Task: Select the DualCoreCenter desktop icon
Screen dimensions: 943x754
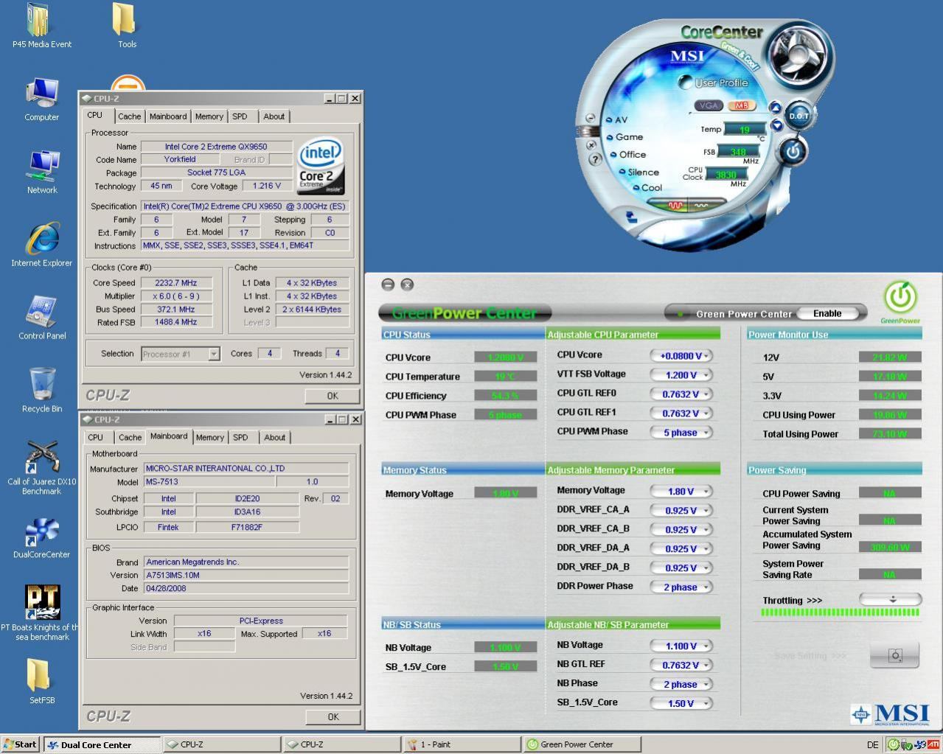Action: [42, 538]
